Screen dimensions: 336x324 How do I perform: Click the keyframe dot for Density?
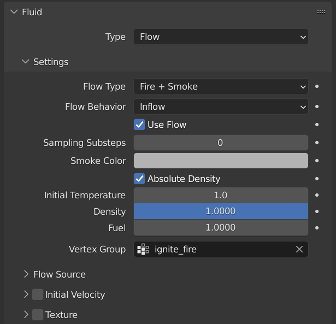click(x=317, y=211)
